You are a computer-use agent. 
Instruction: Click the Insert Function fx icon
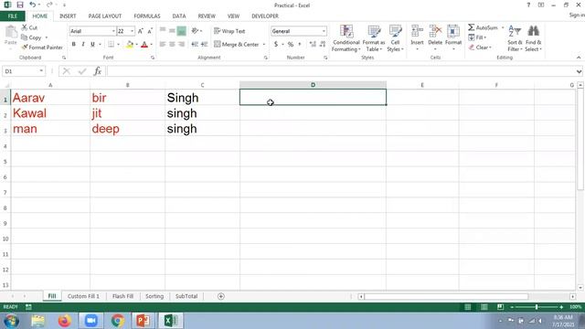pos(98,71)
